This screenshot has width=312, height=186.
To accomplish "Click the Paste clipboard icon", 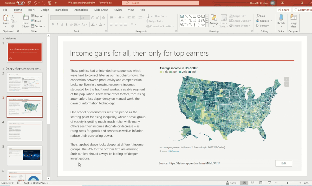I will coord(6,18).
